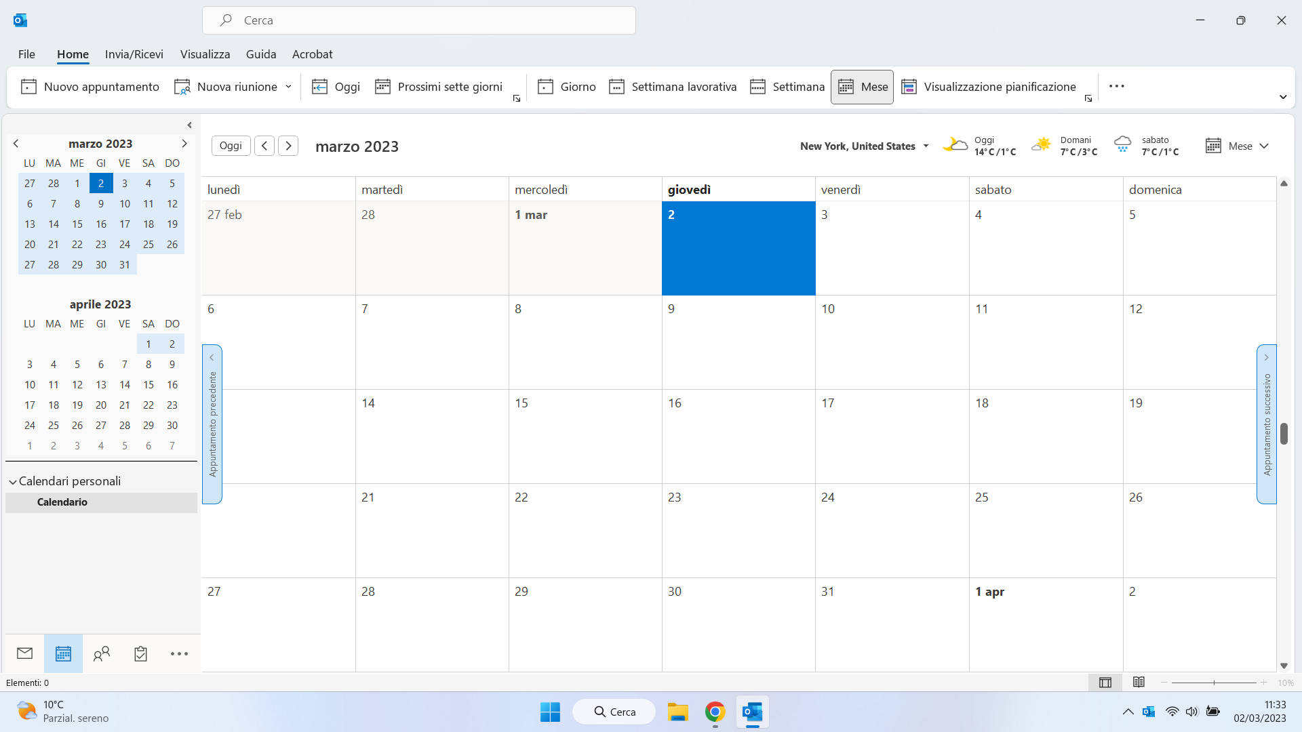Select the Settimana lavorativa view
The image size is (1302, 732).
pyautogui.click(x=673, y=87)
